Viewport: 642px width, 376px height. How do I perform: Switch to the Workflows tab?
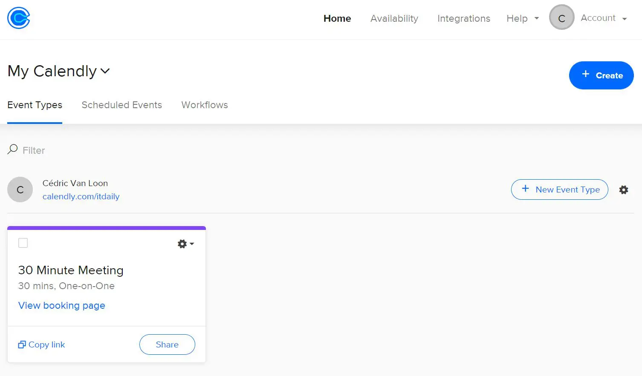(205, 105)
